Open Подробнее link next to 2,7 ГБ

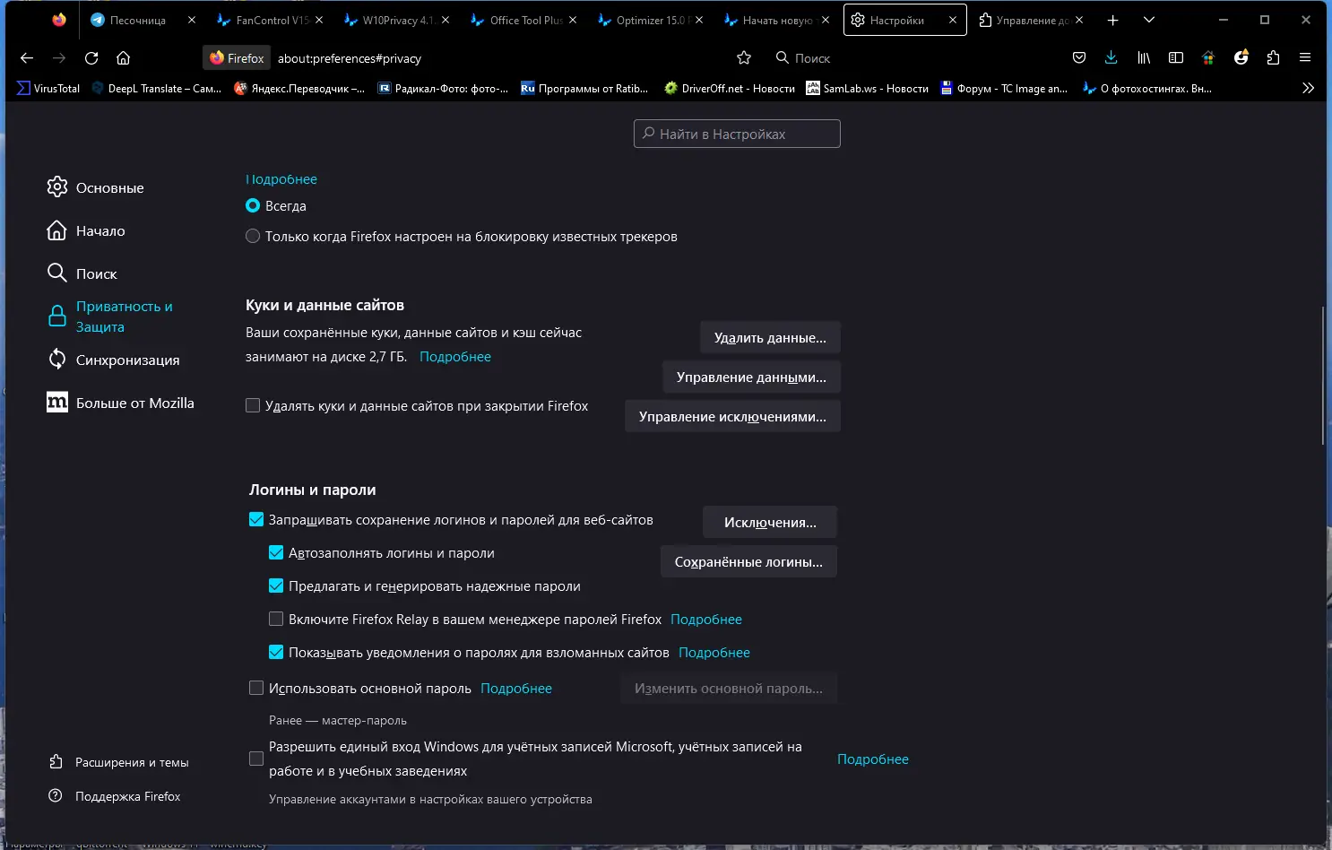(x=455, y=357)
